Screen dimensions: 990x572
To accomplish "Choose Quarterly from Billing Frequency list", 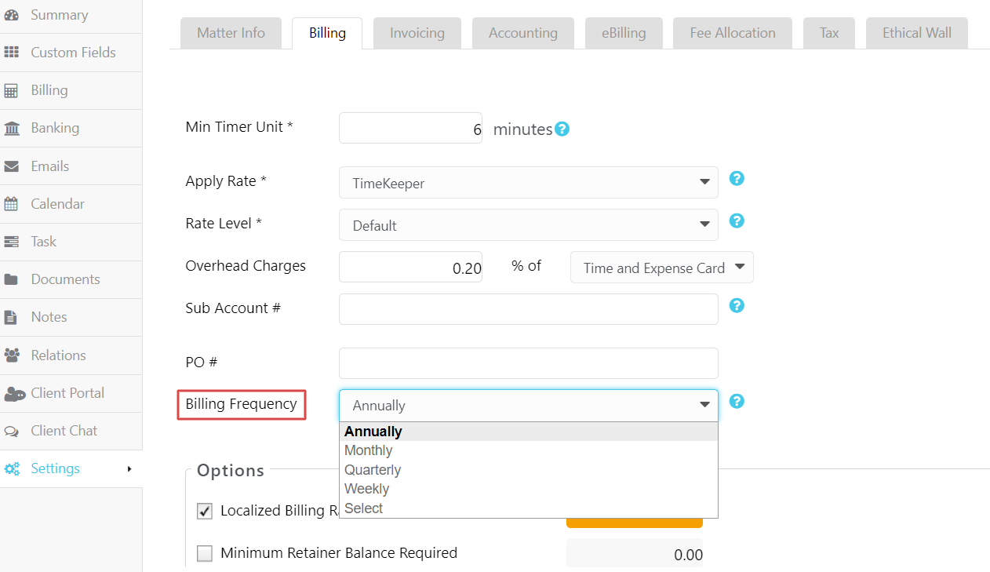I will (373, 470).
